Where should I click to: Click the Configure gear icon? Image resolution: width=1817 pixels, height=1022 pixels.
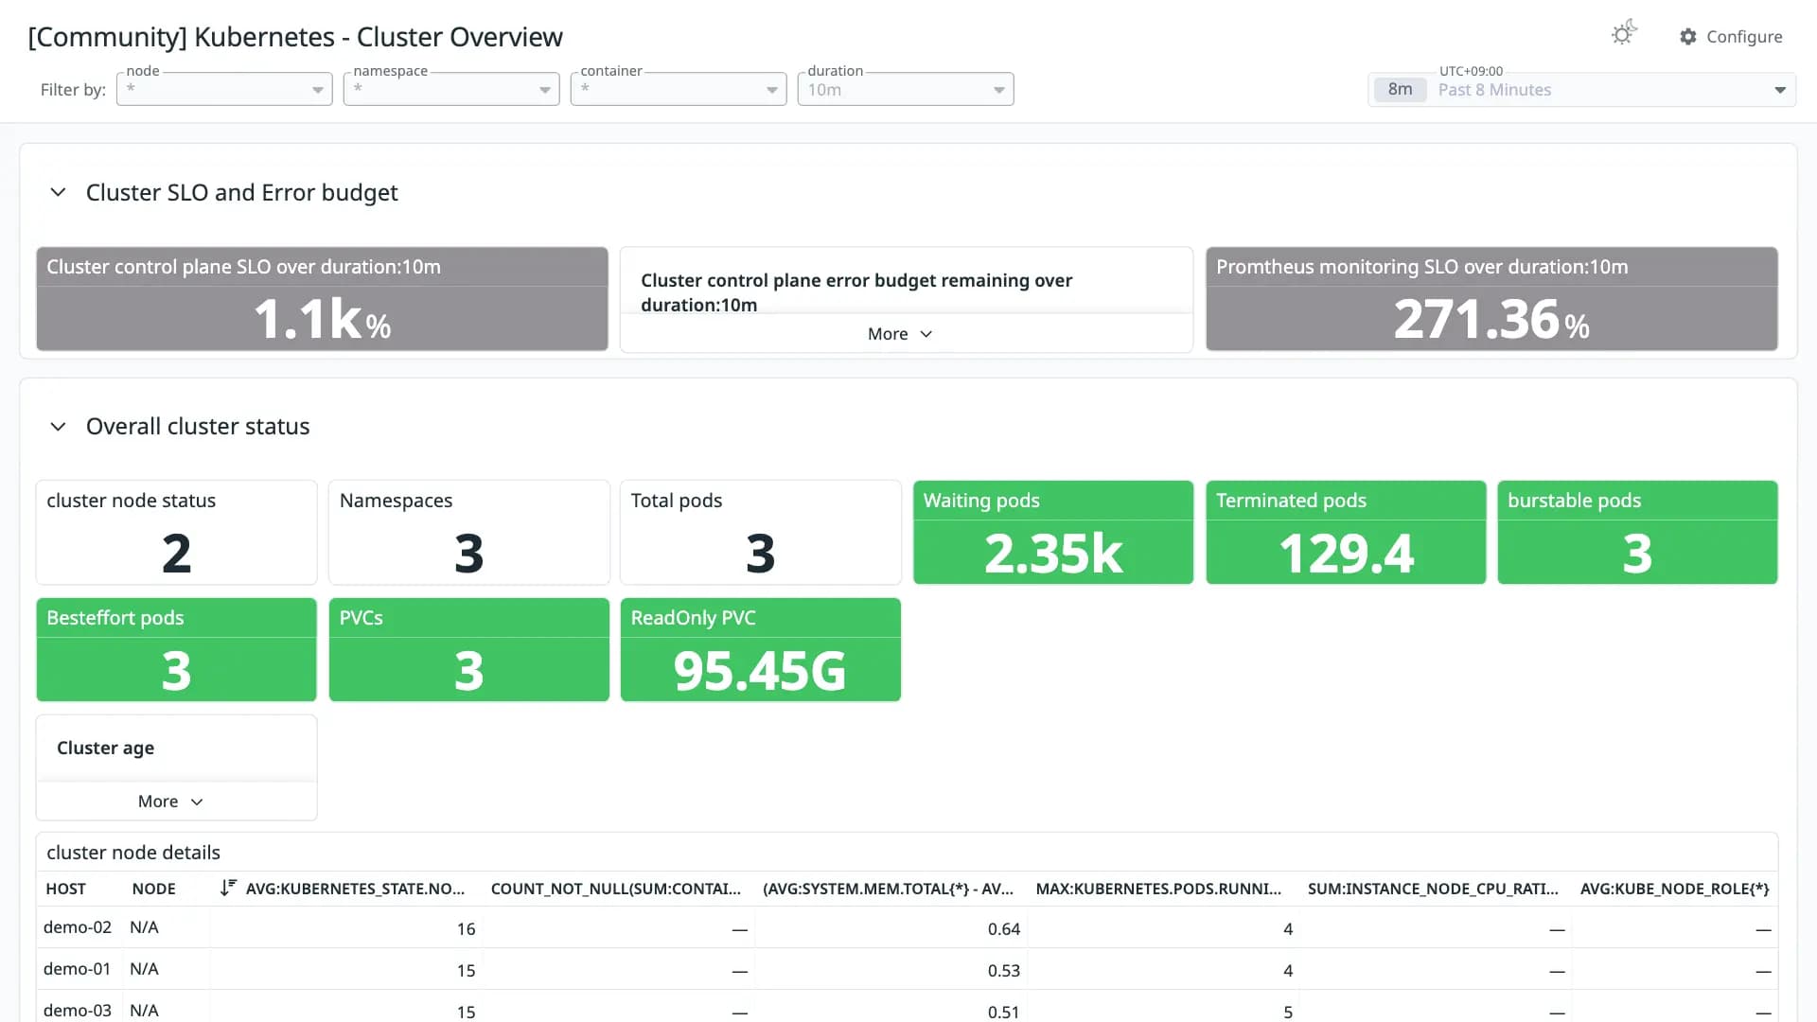[1688, 36]
